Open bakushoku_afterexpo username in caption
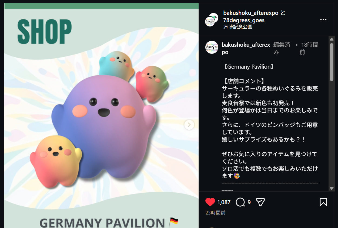Viewport: 338px width, 228px height. [x=246, y=48]
